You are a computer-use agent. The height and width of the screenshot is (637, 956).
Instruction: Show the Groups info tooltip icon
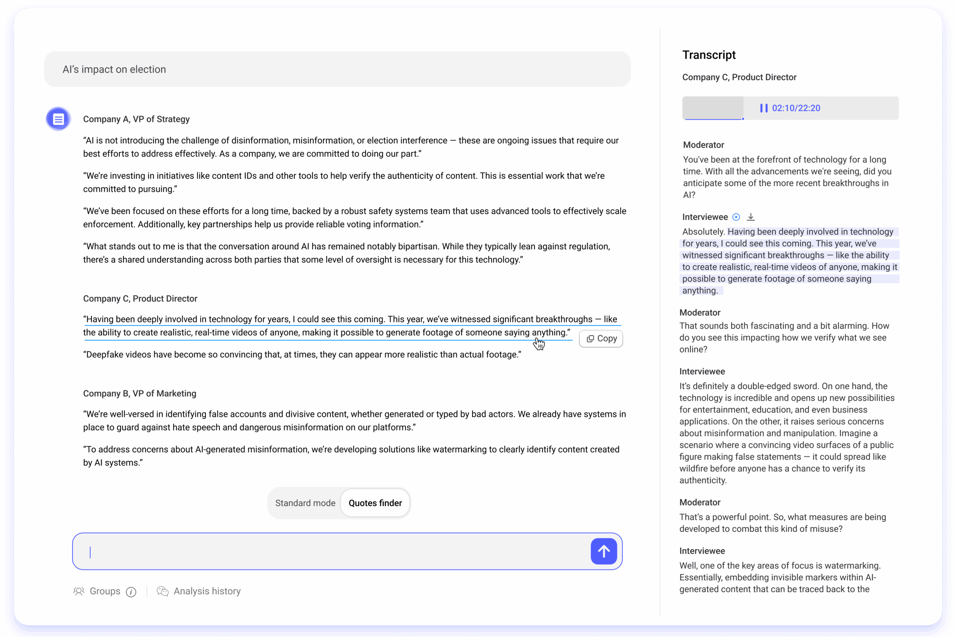(131, 592)
